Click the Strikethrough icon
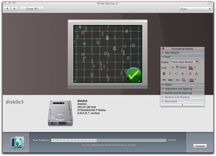Screen dimensions: 216x156 tap(164, 80)
